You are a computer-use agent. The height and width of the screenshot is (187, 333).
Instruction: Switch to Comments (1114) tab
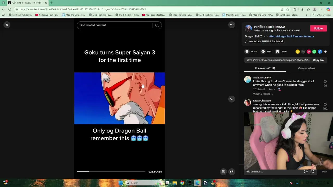[265, 68]
